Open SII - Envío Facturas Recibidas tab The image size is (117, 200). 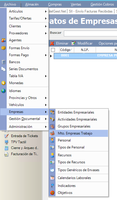coord(91,11)
